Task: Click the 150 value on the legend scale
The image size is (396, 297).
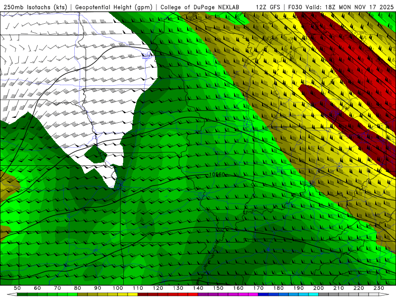Action: click(218, 288)
